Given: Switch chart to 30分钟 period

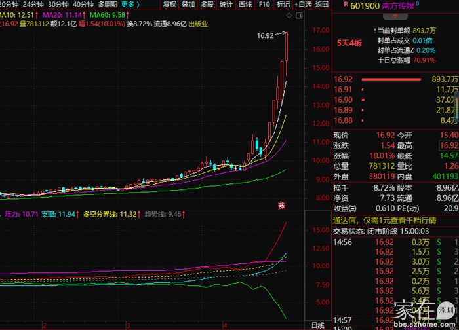Looking at the screenshot, I should [59, 4].
